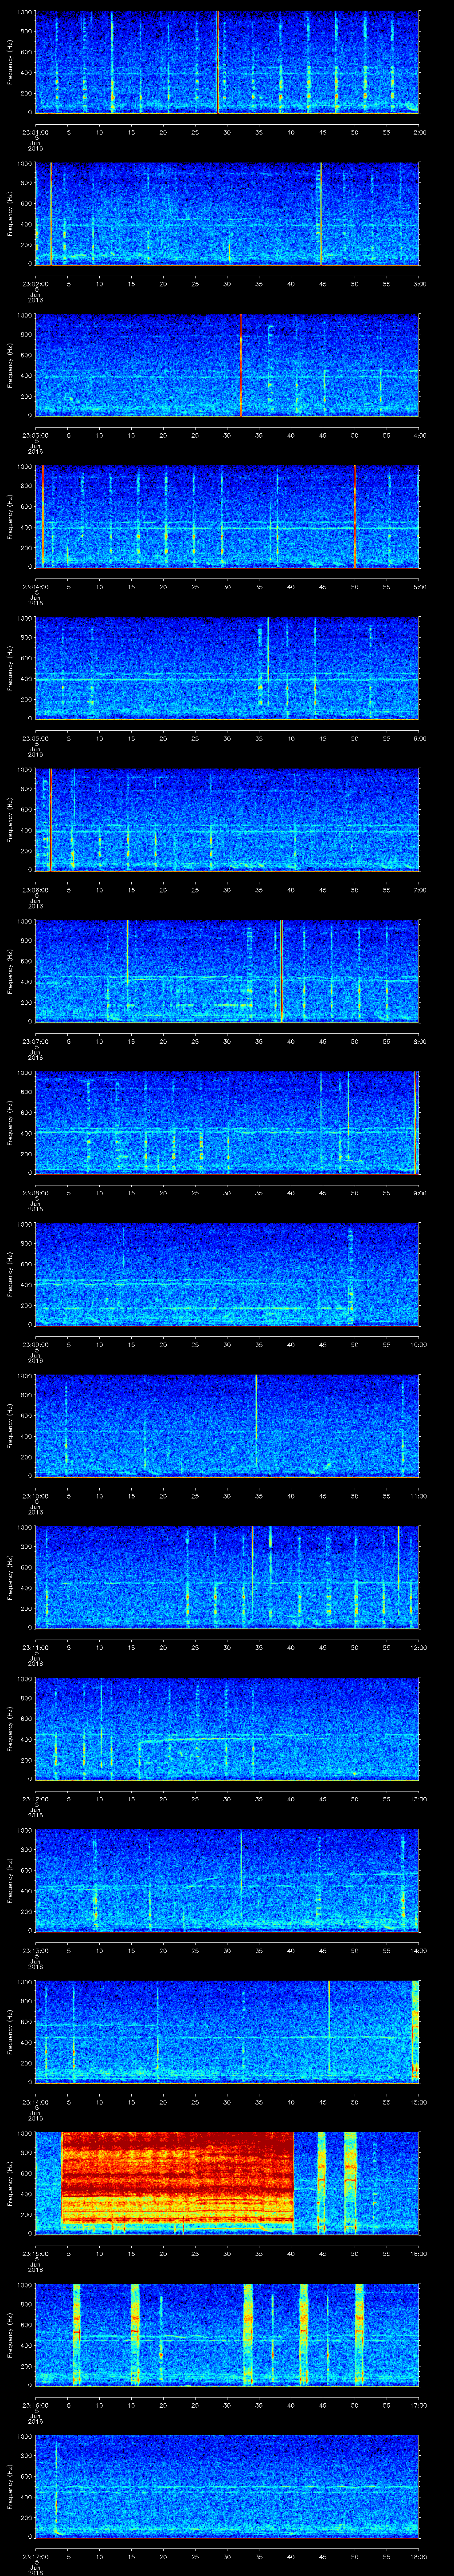Select the 8:00 end time label

(x=419, y=1041)
